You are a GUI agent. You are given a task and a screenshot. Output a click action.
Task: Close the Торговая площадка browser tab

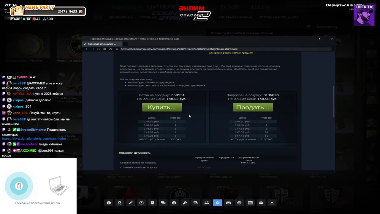[119, 44]
